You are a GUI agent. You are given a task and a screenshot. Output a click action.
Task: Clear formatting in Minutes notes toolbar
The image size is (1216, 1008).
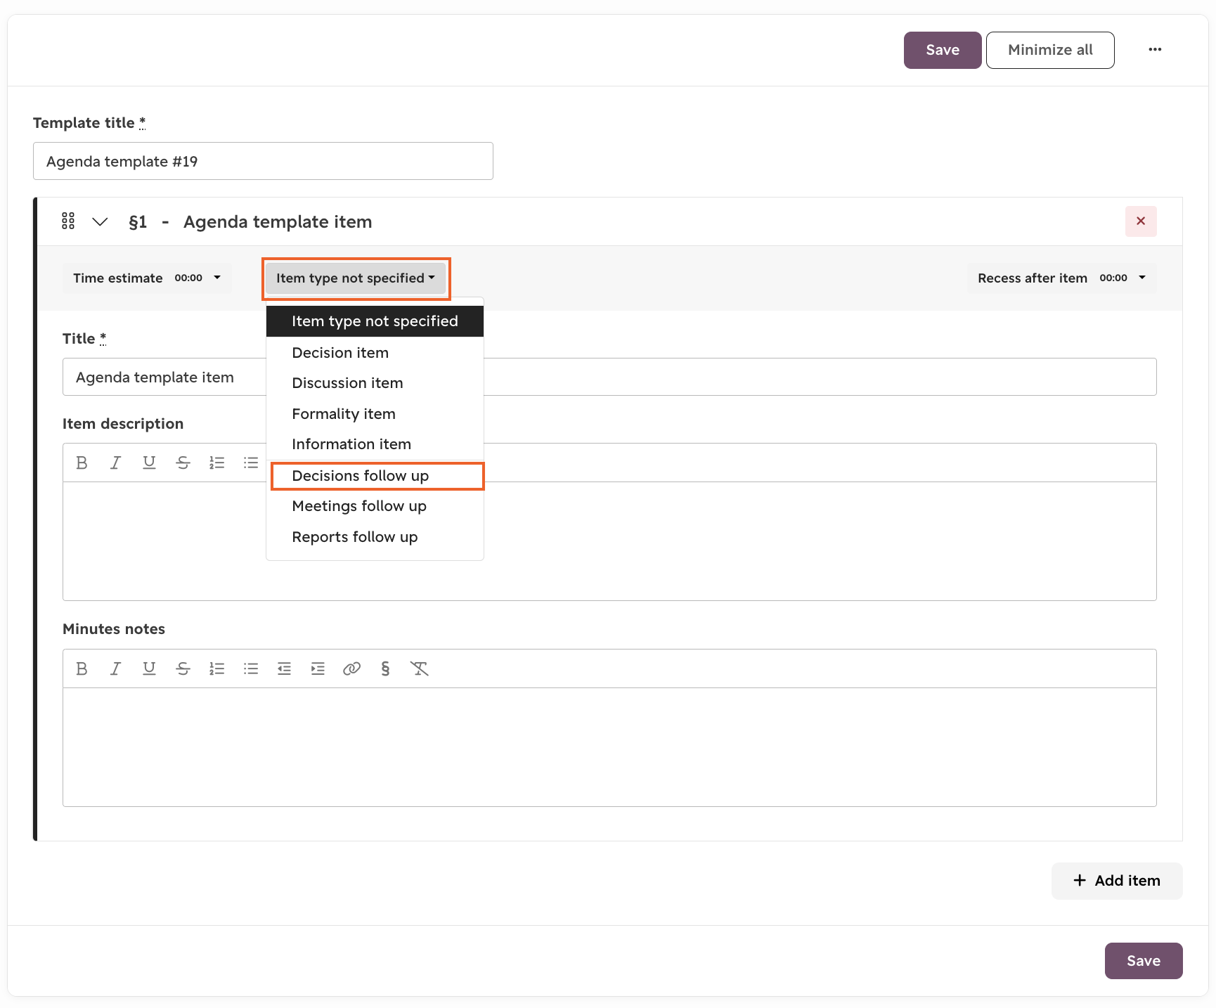click(x=419, y=668)
